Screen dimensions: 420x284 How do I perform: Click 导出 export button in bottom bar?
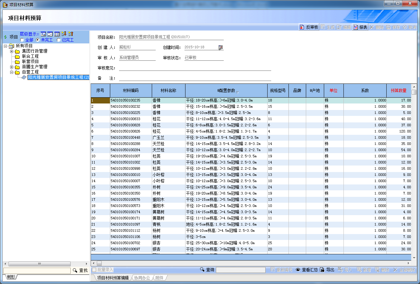327,270
